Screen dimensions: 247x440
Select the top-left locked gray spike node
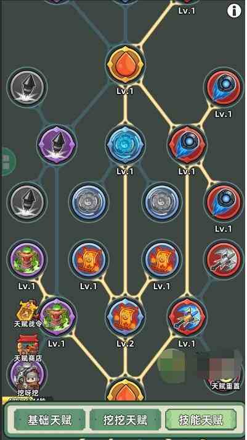(x=27, y=88)
